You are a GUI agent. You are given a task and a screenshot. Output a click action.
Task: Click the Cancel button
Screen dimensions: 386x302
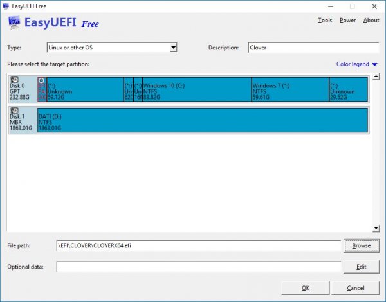(356, 288)
